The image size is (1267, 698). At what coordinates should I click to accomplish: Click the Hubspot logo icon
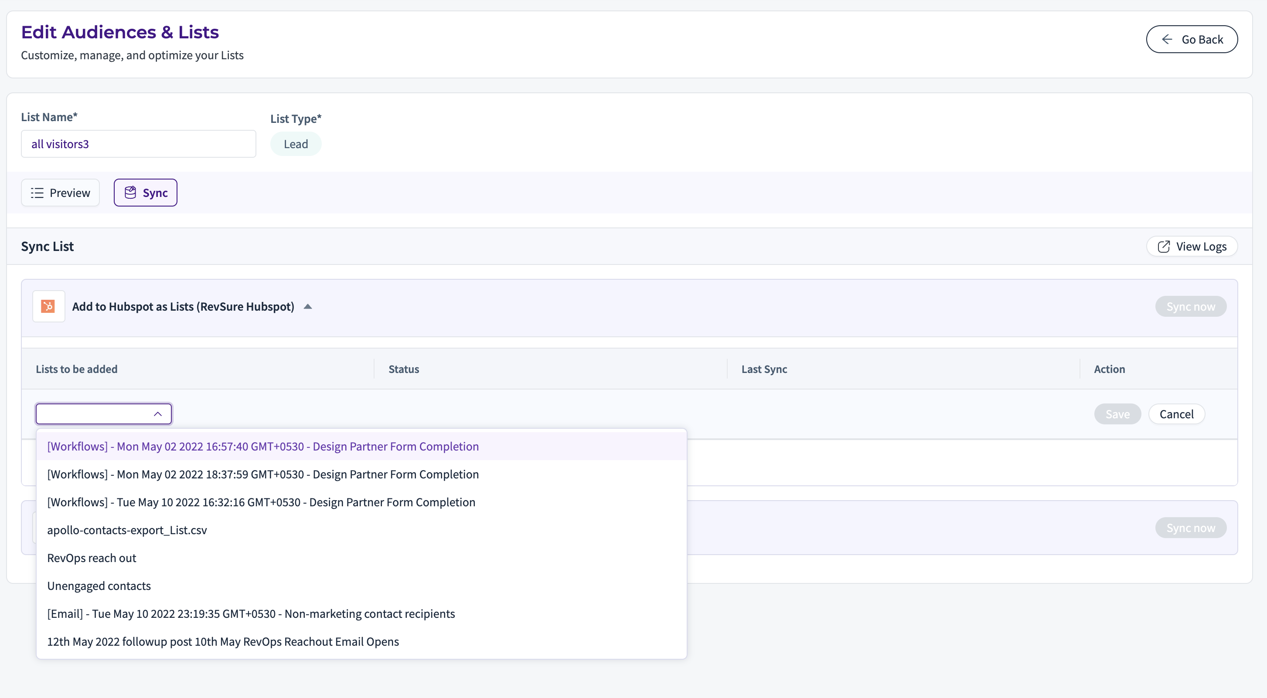48,306
